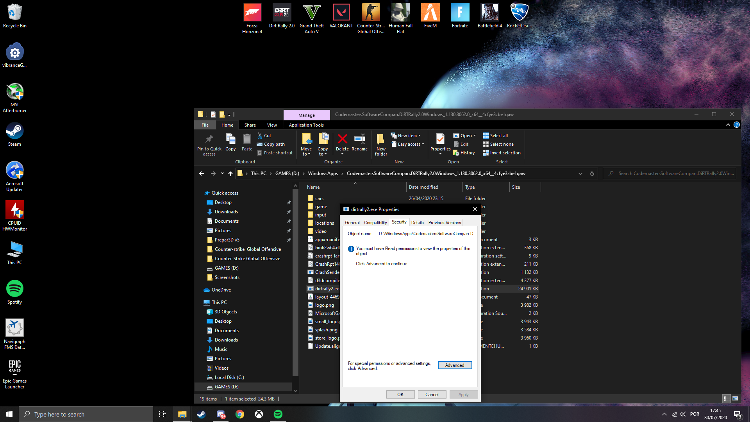Click Cancel in the Properties dialog

pos(432,394)
